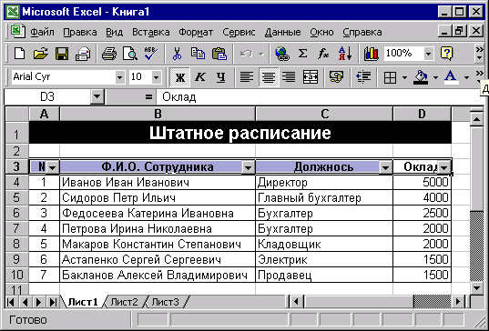Align text left icon
The height and width of the screenshot is (331, 489).
coord(247,76)
